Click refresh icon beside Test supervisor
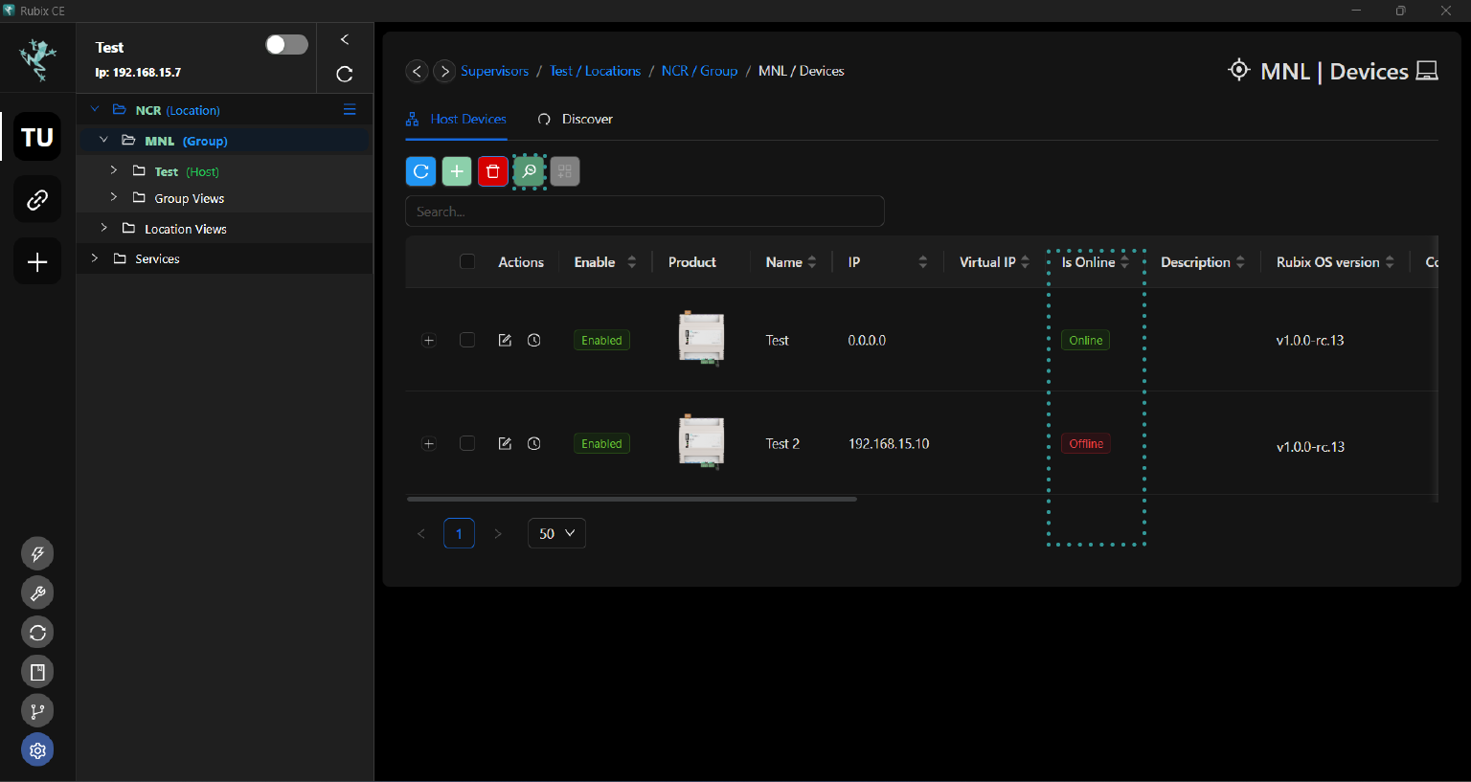 [x=345, y=75]
